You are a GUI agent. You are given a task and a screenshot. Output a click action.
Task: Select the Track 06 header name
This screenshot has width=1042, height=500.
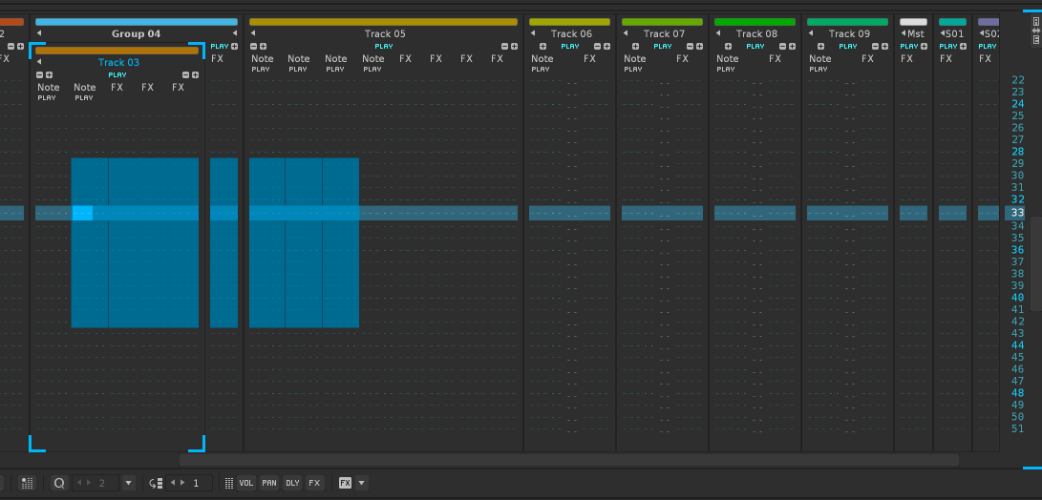[571, 34]
